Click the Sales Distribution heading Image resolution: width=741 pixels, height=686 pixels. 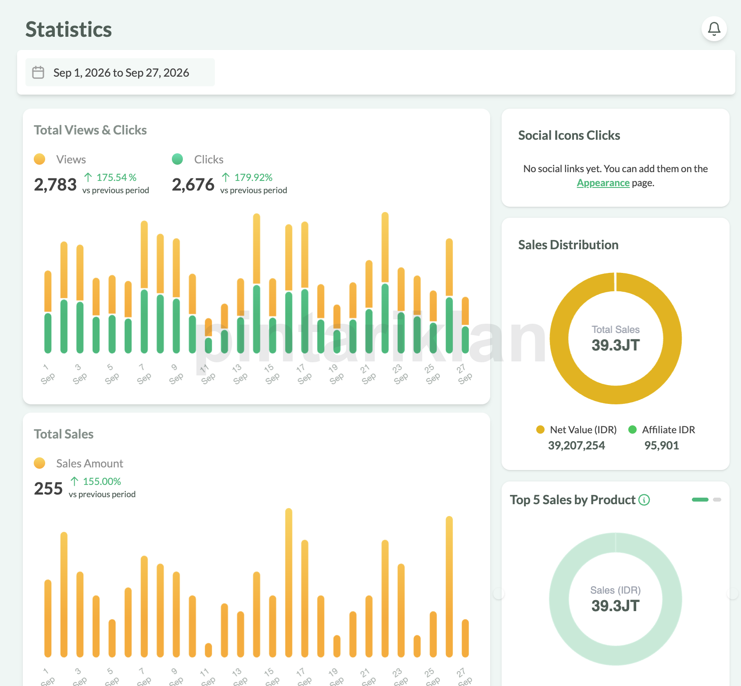568,245
